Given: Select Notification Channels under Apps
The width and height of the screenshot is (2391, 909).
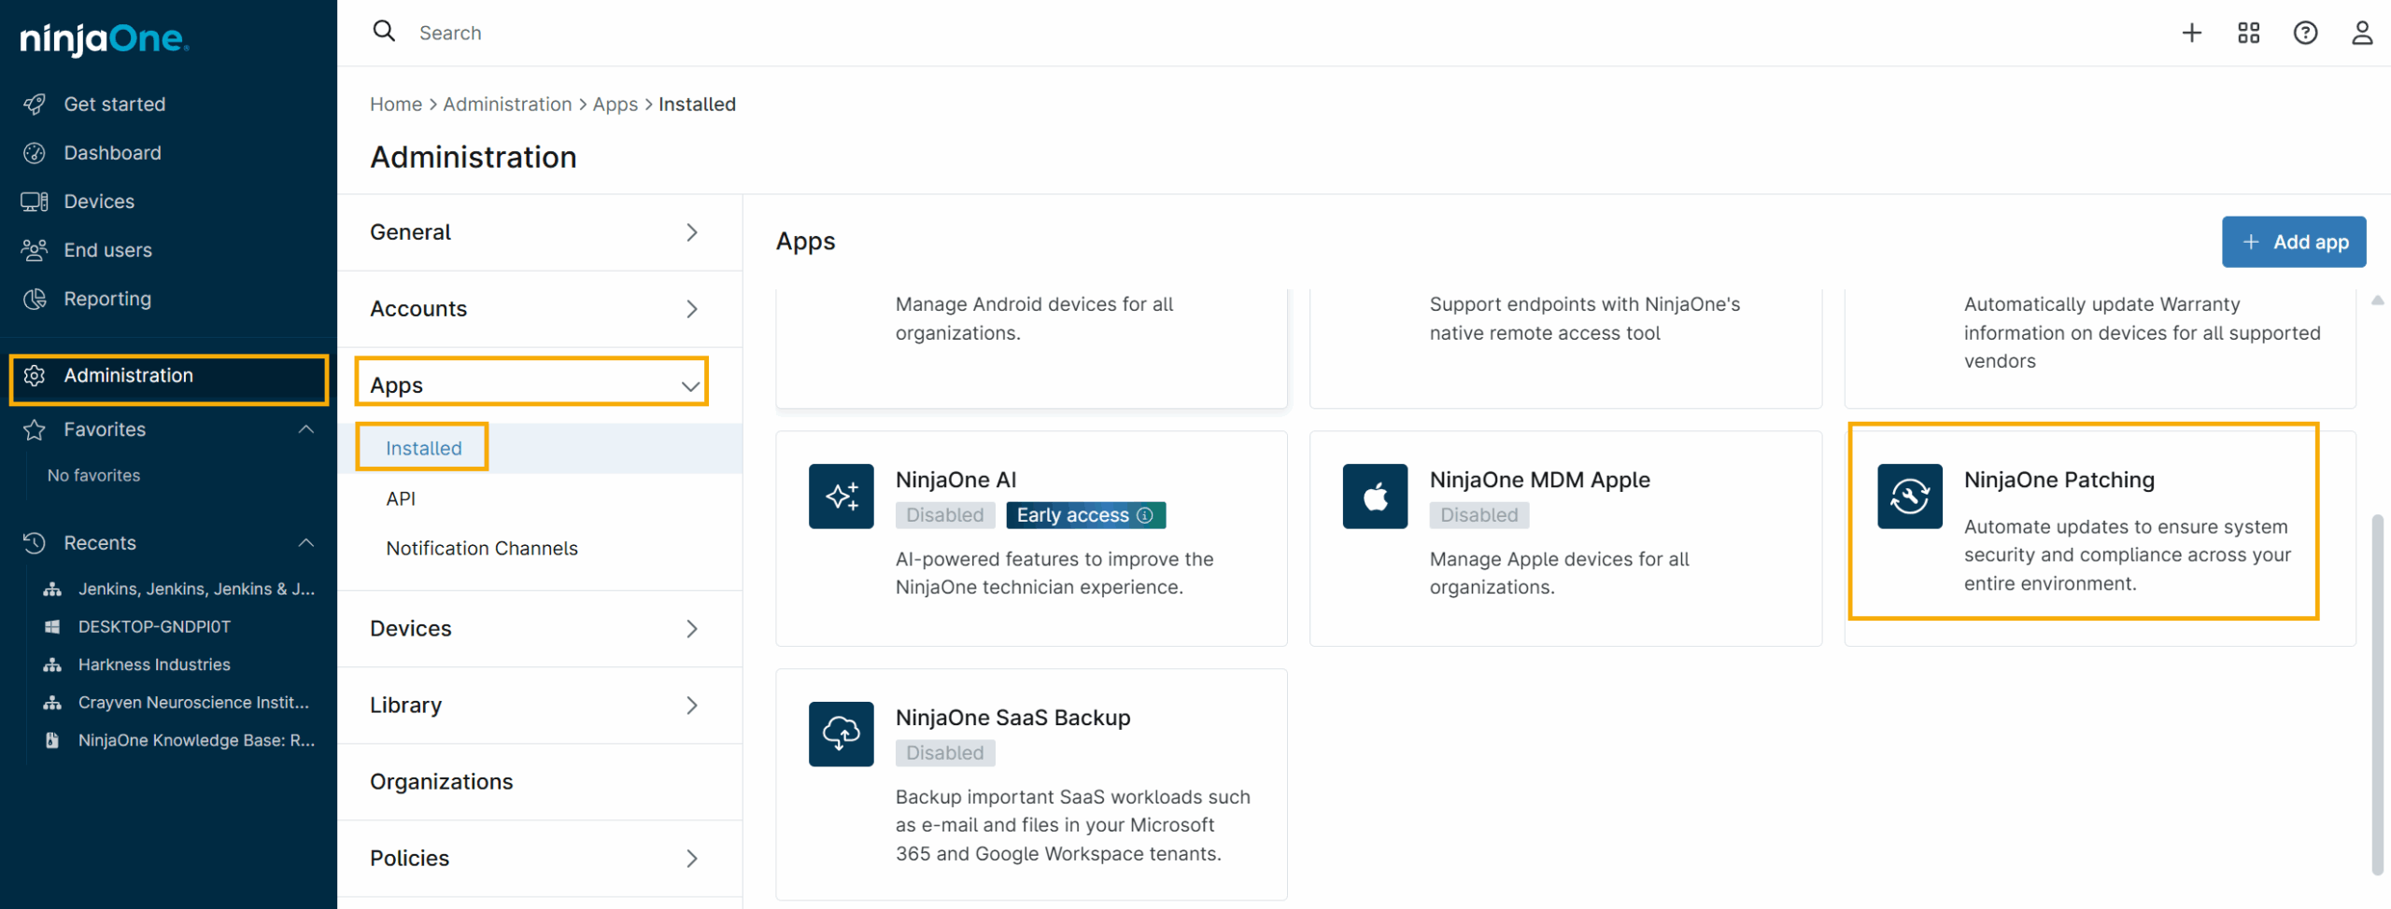Looking at the screenshot, I should 481,549.
